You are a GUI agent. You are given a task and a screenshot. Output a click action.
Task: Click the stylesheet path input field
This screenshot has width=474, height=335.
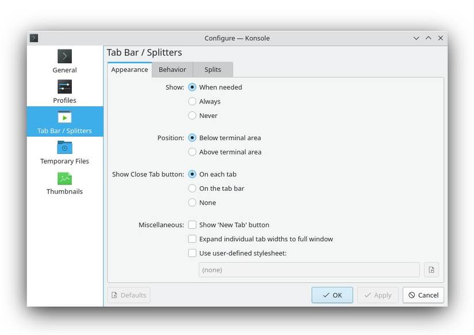click(x=309, y=269)
